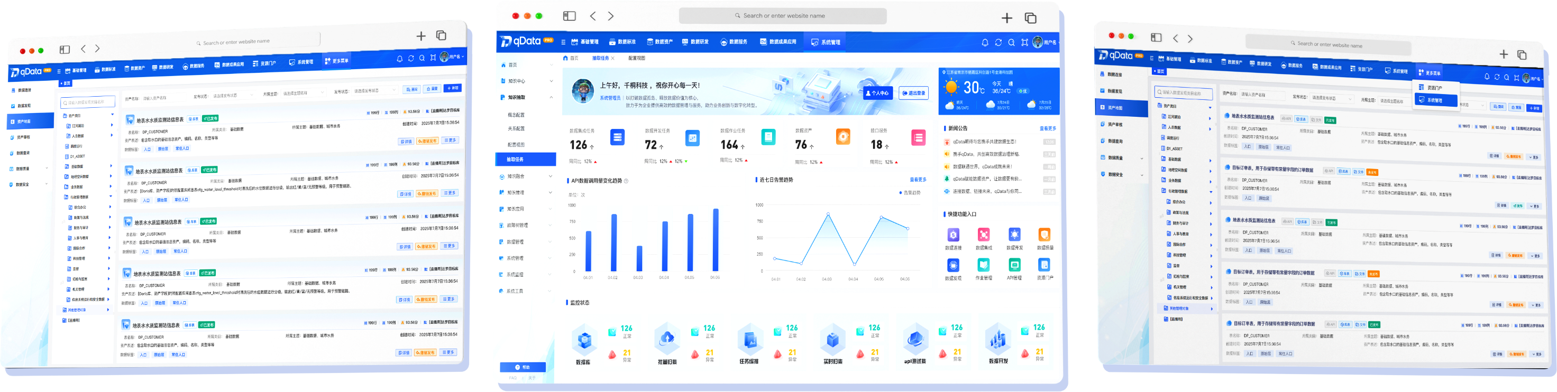The image size is (1557, 392).
Task: Open 数据成果应用 menu in center window
Action: pos(778,42)
